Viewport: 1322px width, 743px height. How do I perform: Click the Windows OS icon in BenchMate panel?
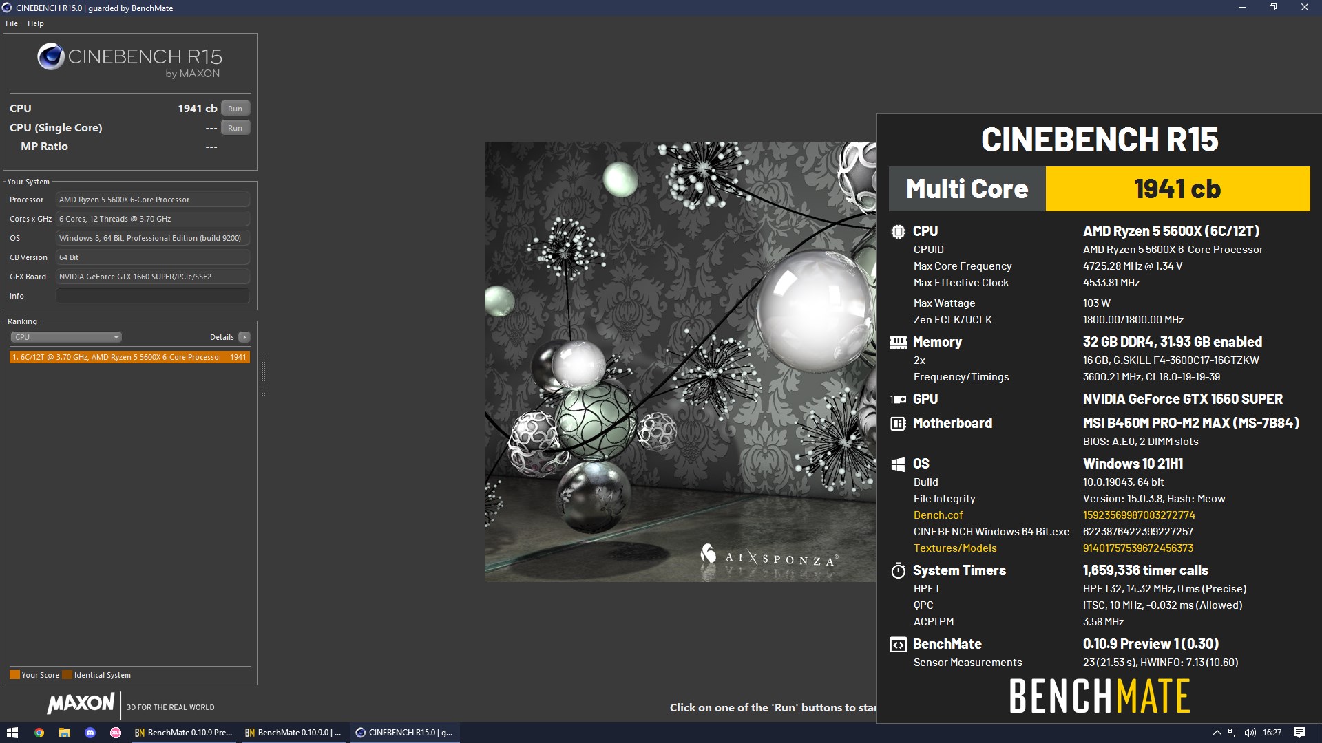tap(898, 464)
